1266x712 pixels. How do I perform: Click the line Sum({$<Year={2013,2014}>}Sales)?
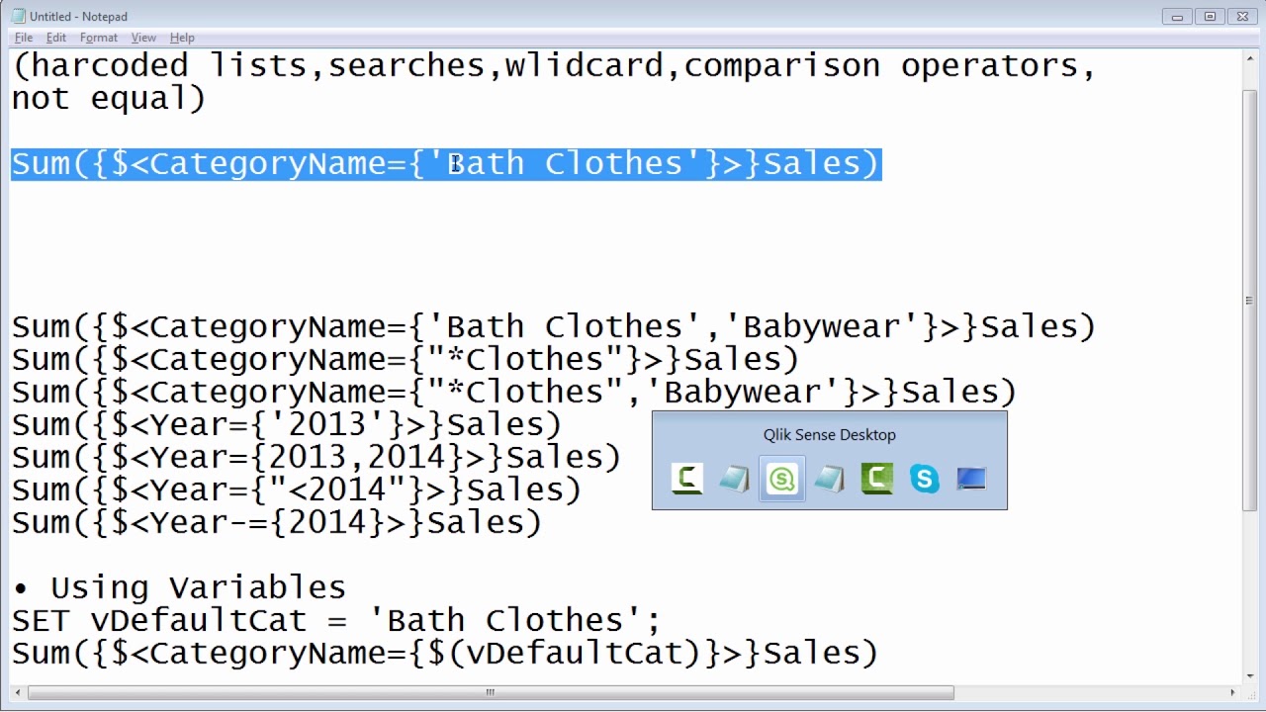[316, 457]
